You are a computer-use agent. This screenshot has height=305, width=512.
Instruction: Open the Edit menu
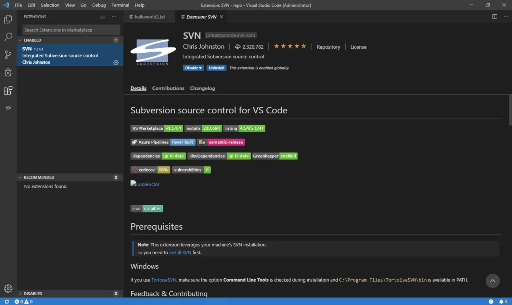pyautogui.click(x=31, y=5)
